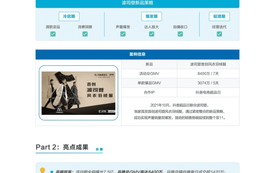Click the 消费洞察 text

click(85, 27)
